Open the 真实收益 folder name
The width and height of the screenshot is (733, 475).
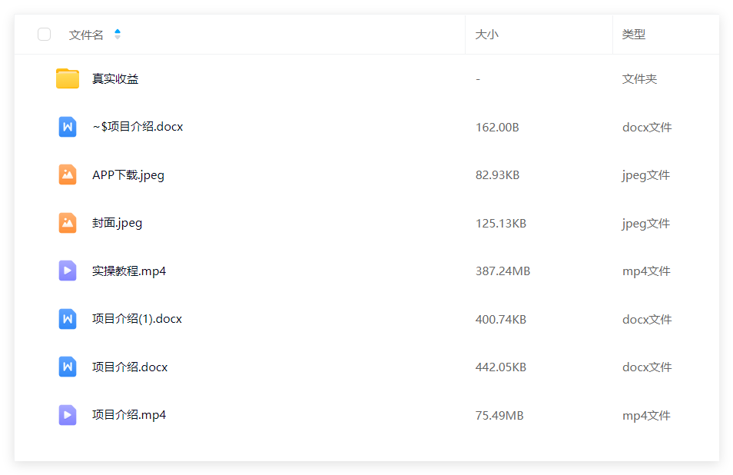(115, 78)
